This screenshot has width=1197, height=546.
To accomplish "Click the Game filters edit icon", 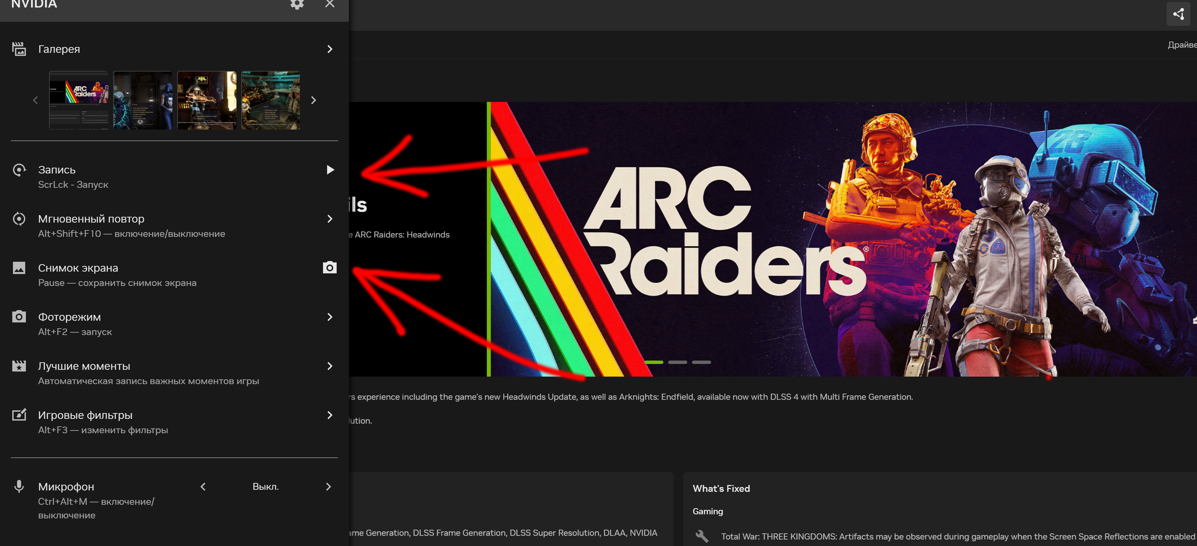I will (19, 415).
